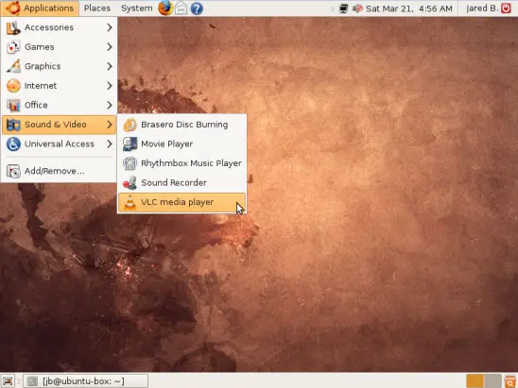Screen dimensions: 518x388
Task: Click the Sound & Video submenu arrow
Action: click(110, 125)
